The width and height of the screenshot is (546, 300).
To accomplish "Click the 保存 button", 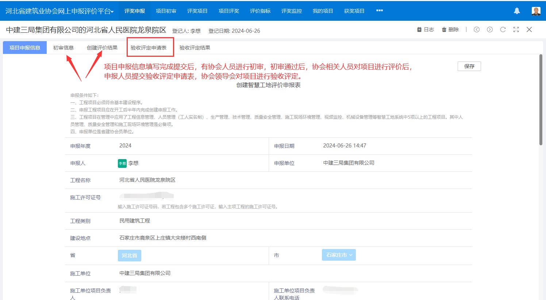I will pos(469,66).
